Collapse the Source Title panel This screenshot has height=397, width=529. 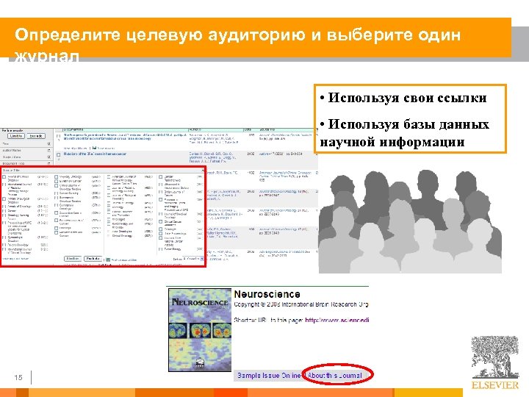click(x=203, y=171)
